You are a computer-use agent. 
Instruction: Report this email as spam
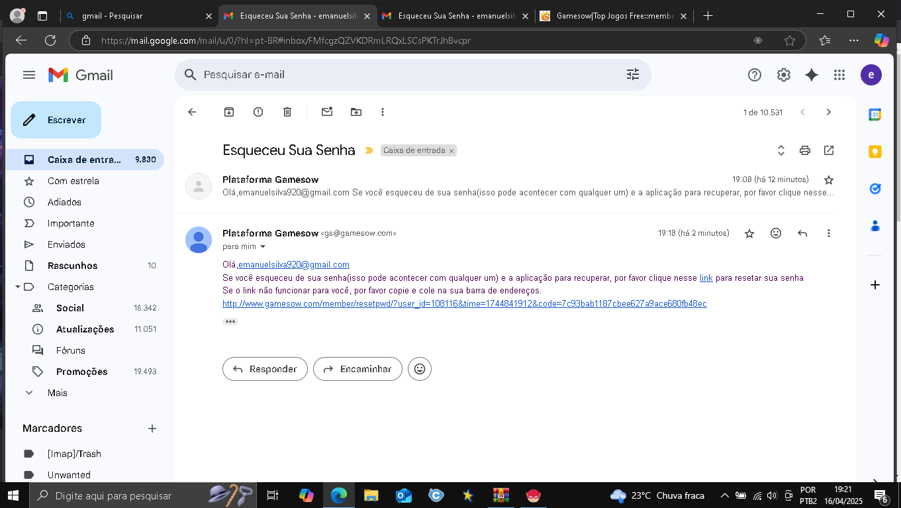click(x=258, y=112)
